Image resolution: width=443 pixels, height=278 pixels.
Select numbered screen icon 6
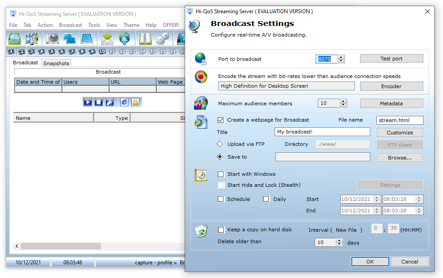pos(62,52)
